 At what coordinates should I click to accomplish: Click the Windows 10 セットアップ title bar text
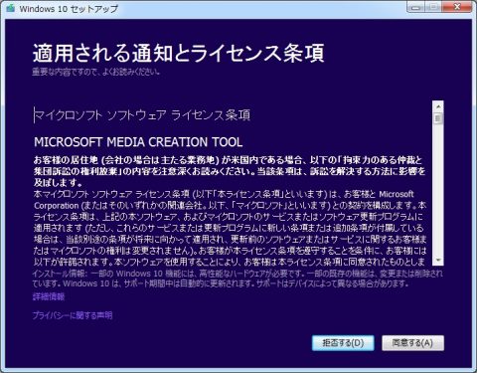point(69,9)
